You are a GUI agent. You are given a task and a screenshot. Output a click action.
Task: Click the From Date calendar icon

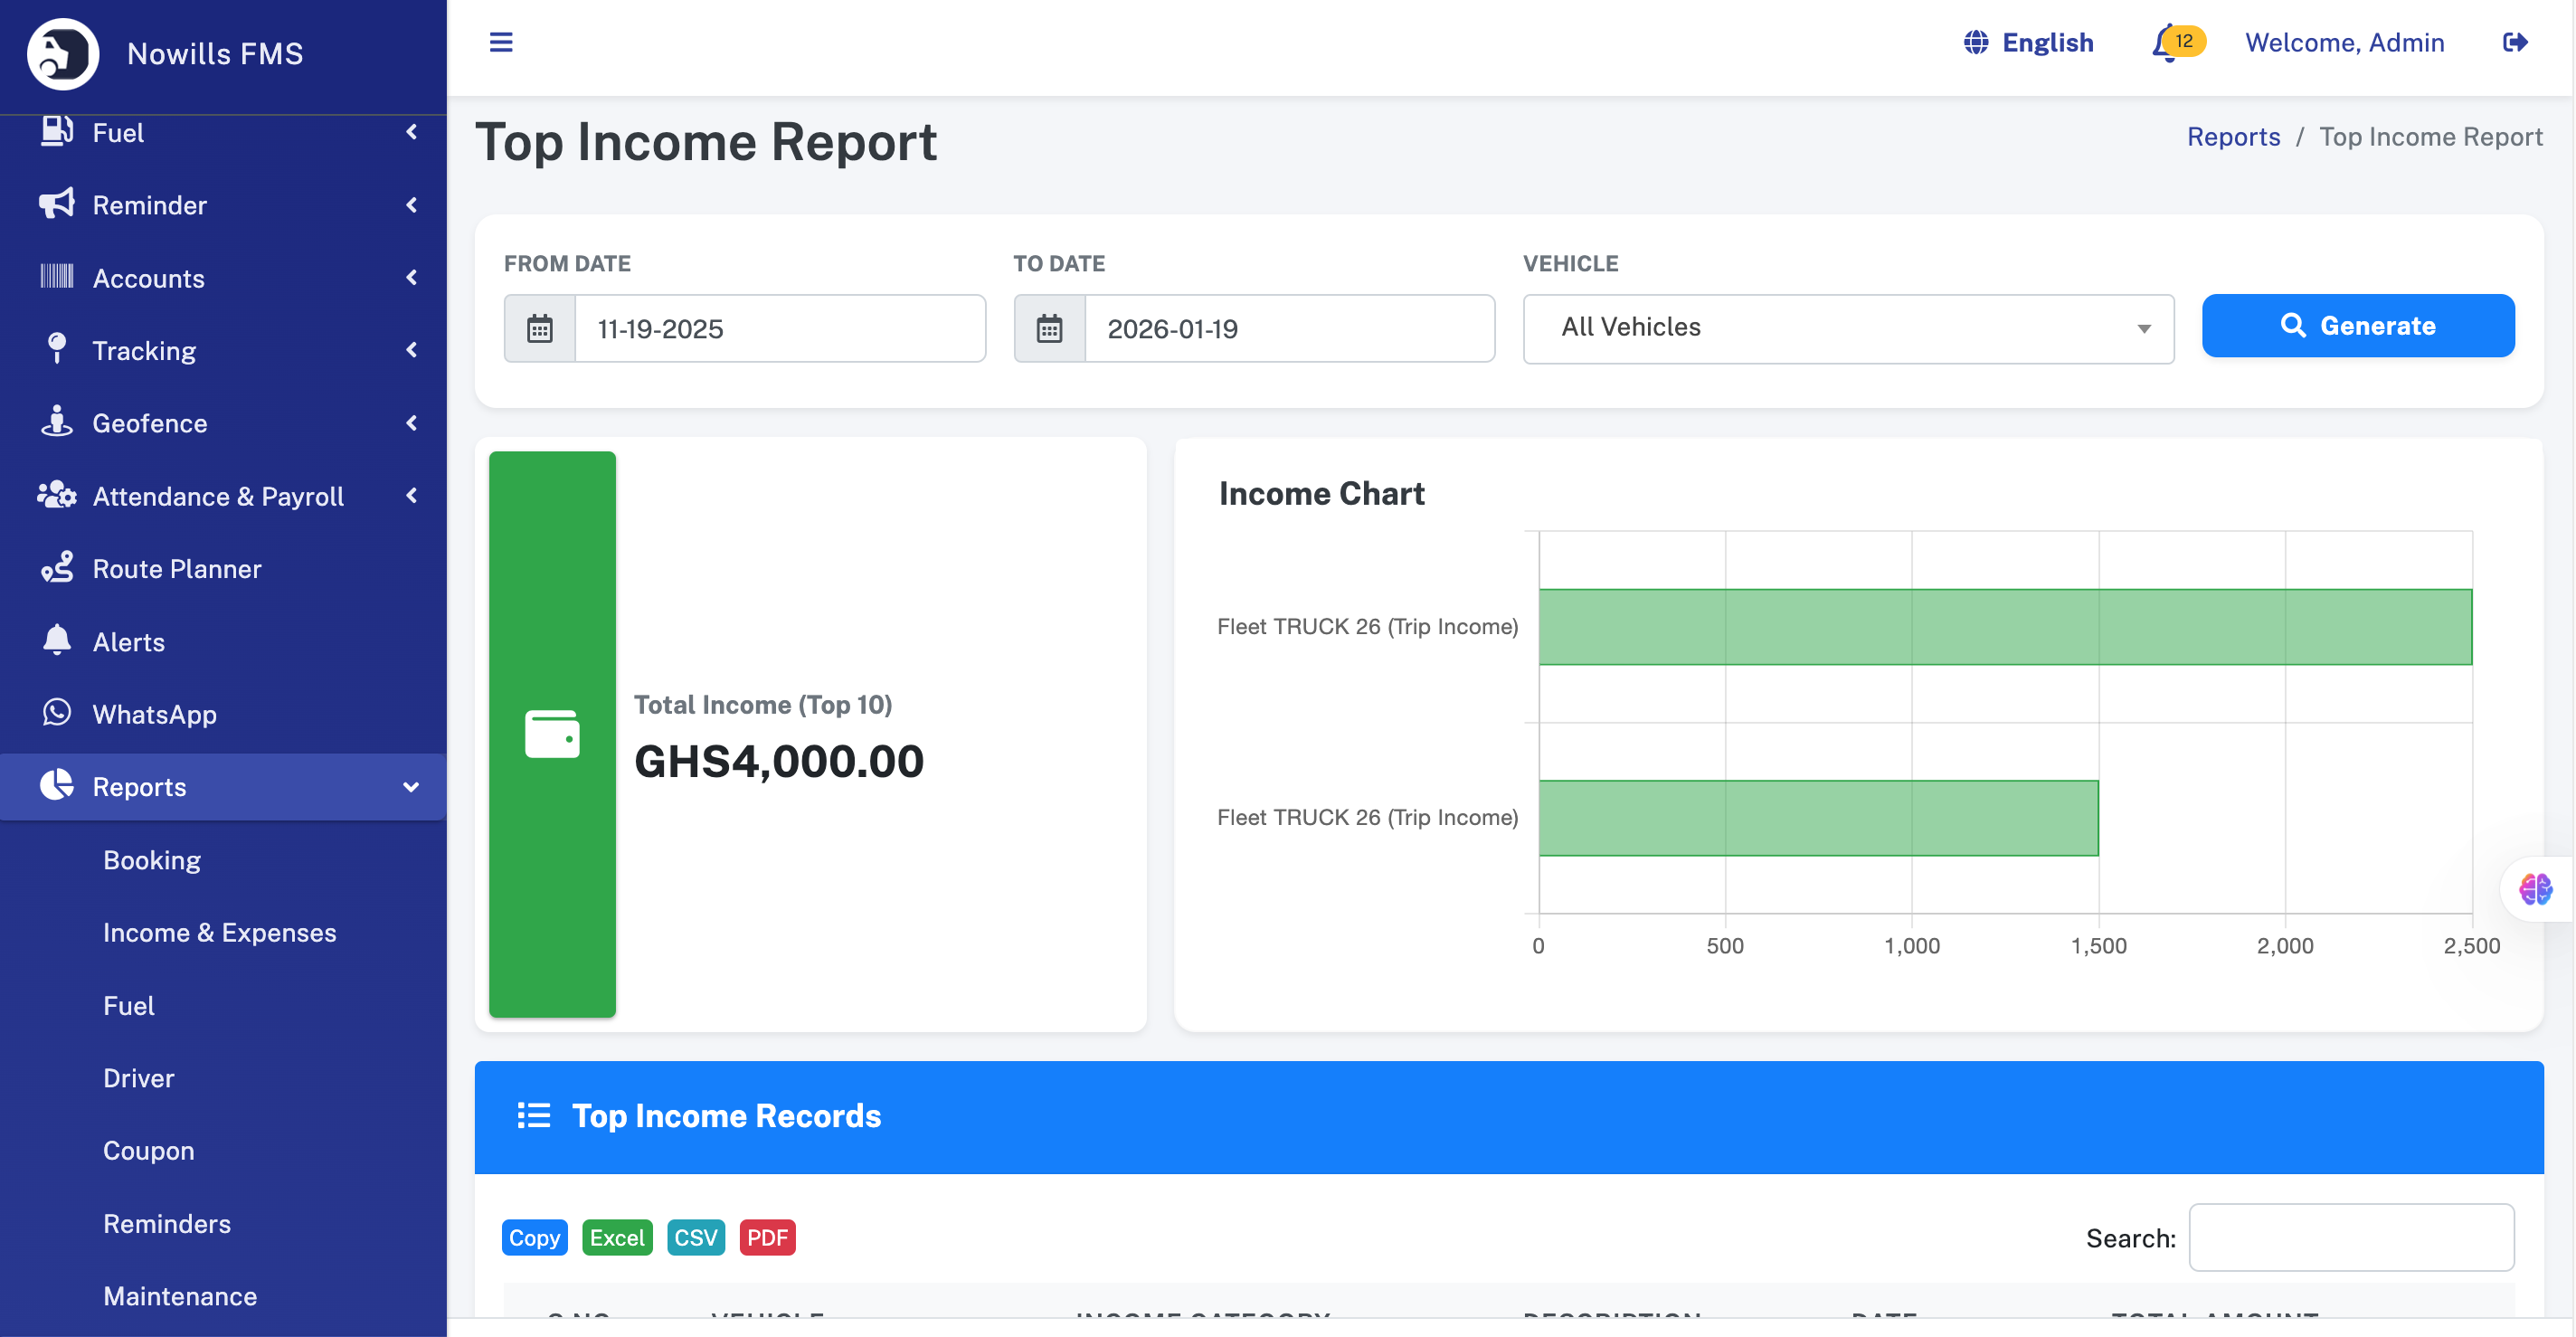point(540,328)
